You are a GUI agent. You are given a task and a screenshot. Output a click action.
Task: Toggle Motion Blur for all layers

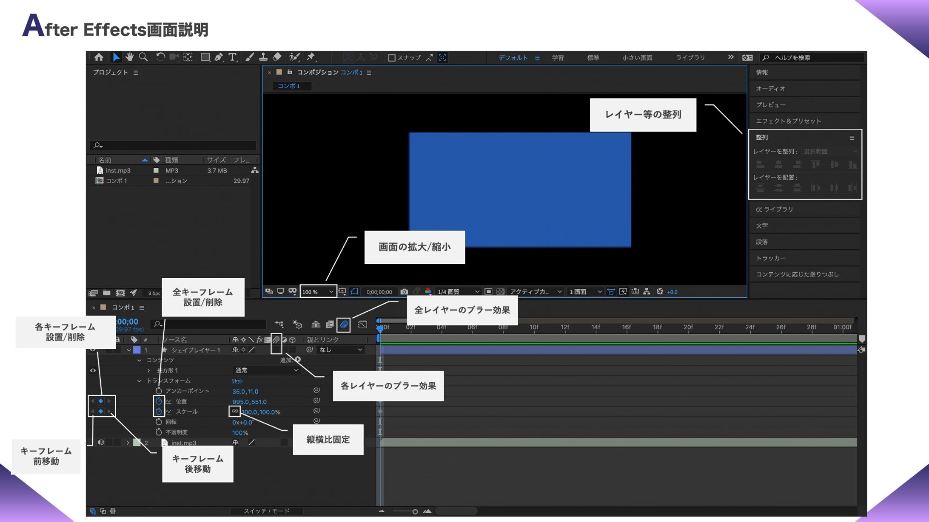[x=344, y=325]
